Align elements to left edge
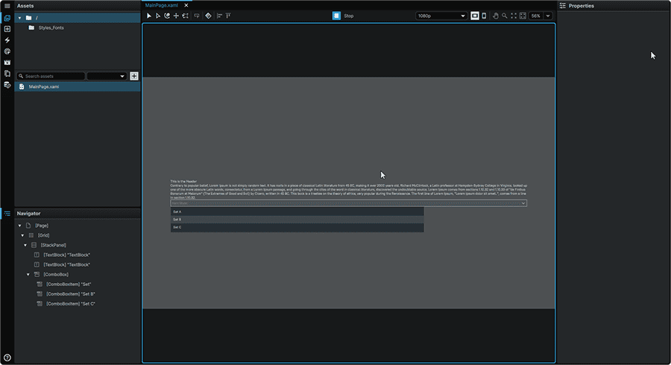 (219, 16)
